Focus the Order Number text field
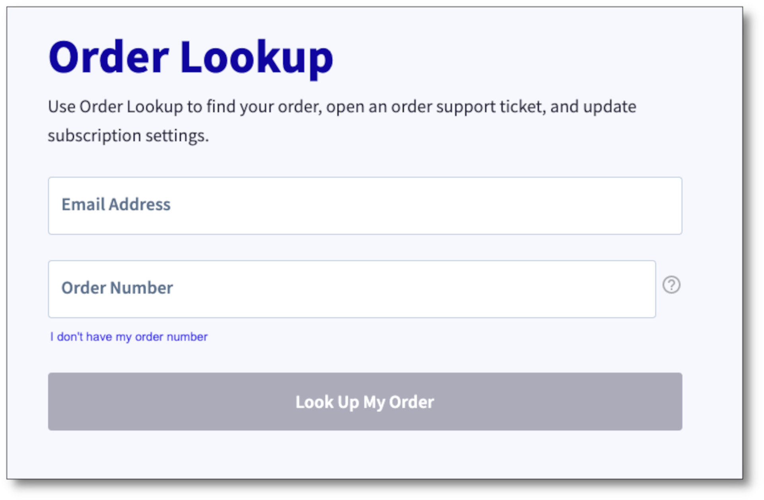 [352, 289]
